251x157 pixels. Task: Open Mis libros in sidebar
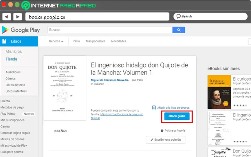[13, 51]
